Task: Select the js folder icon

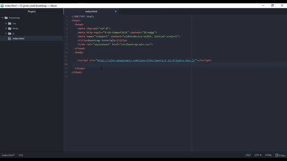Action: [x=10, y=34]
